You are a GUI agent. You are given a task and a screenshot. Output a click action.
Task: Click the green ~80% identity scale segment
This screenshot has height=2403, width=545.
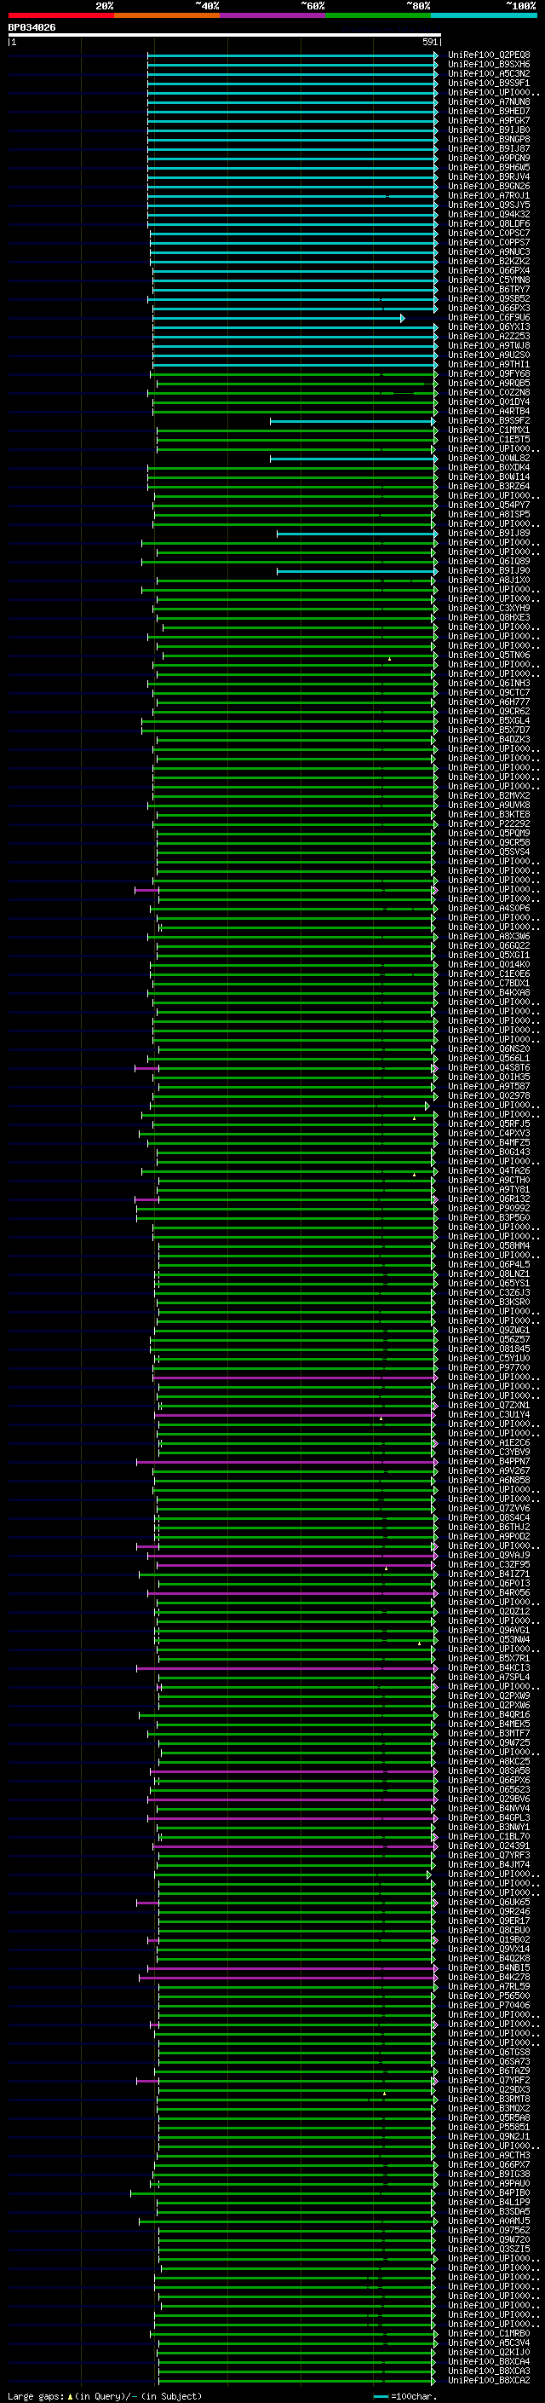378,15
